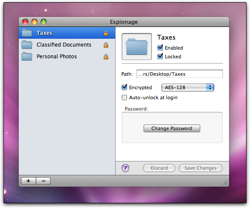The width and height of the screenshot is (250, 208).
Task: Click the Personal Photos folder icon
Action: (27, 56)
